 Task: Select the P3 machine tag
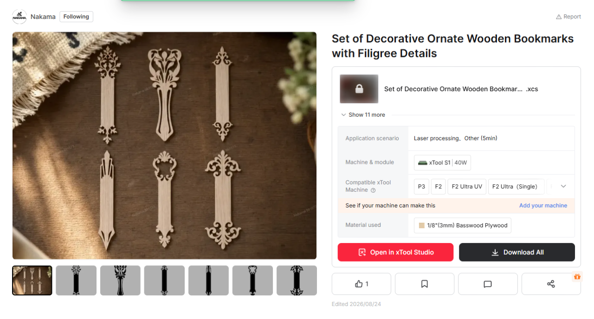421,187
